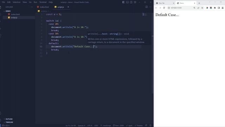Open a new browser tab with plus
The height and width of the screenshot is (127, 225).
199,3
